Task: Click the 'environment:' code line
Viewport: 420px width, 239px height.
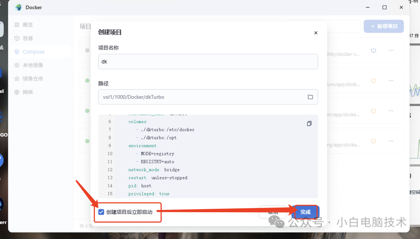Action: click(x=143, y=146)
